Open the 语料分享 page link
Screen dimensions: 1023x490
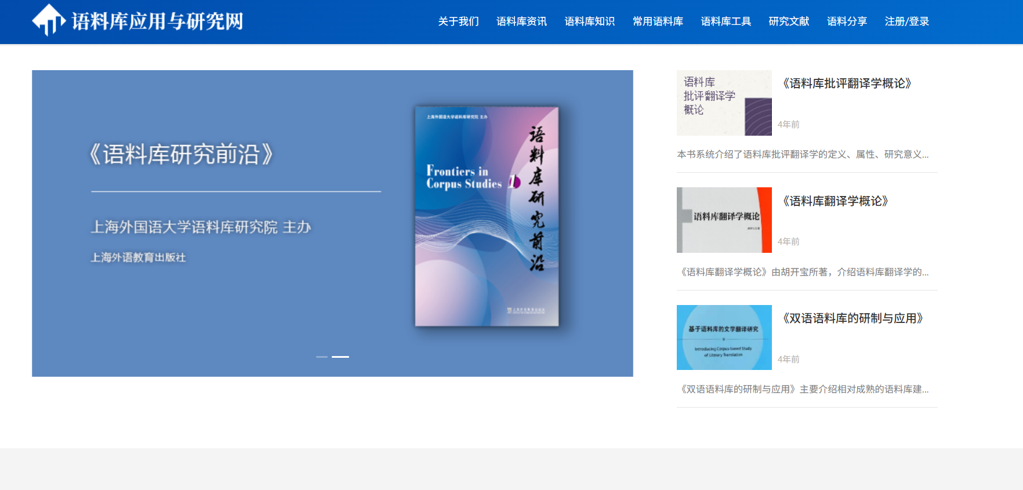tap(847, 21)
